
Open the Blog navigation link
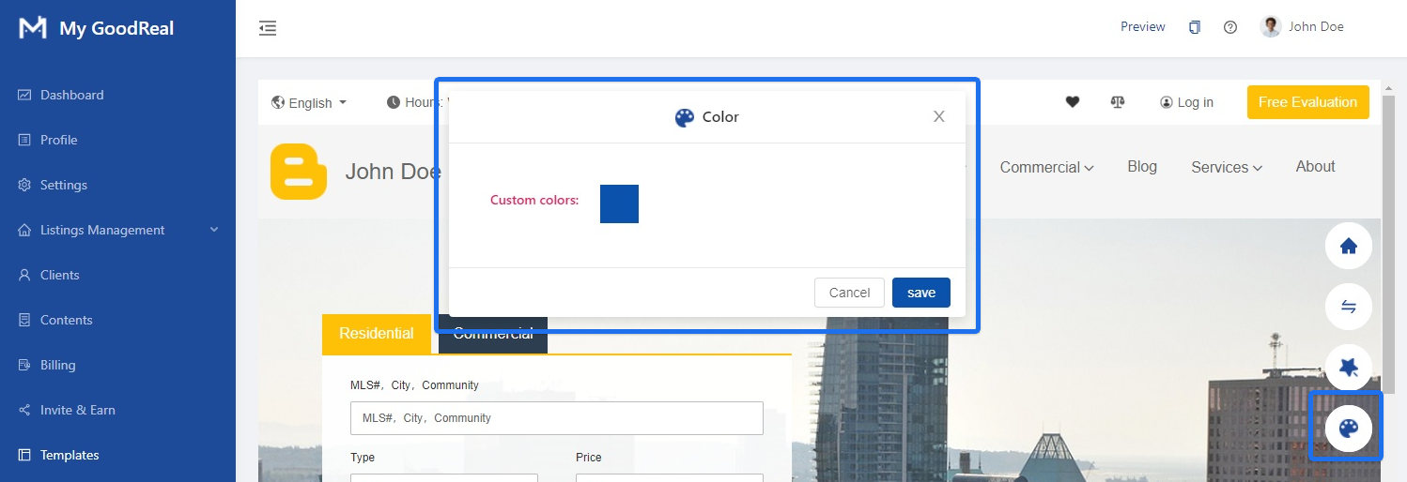coord(1142,166)
